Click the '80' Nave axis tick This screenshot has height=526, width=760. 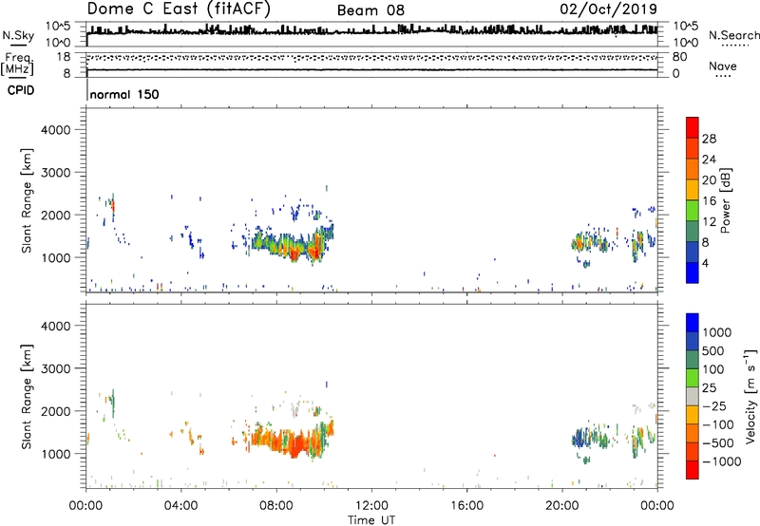[x=679, y=57]
